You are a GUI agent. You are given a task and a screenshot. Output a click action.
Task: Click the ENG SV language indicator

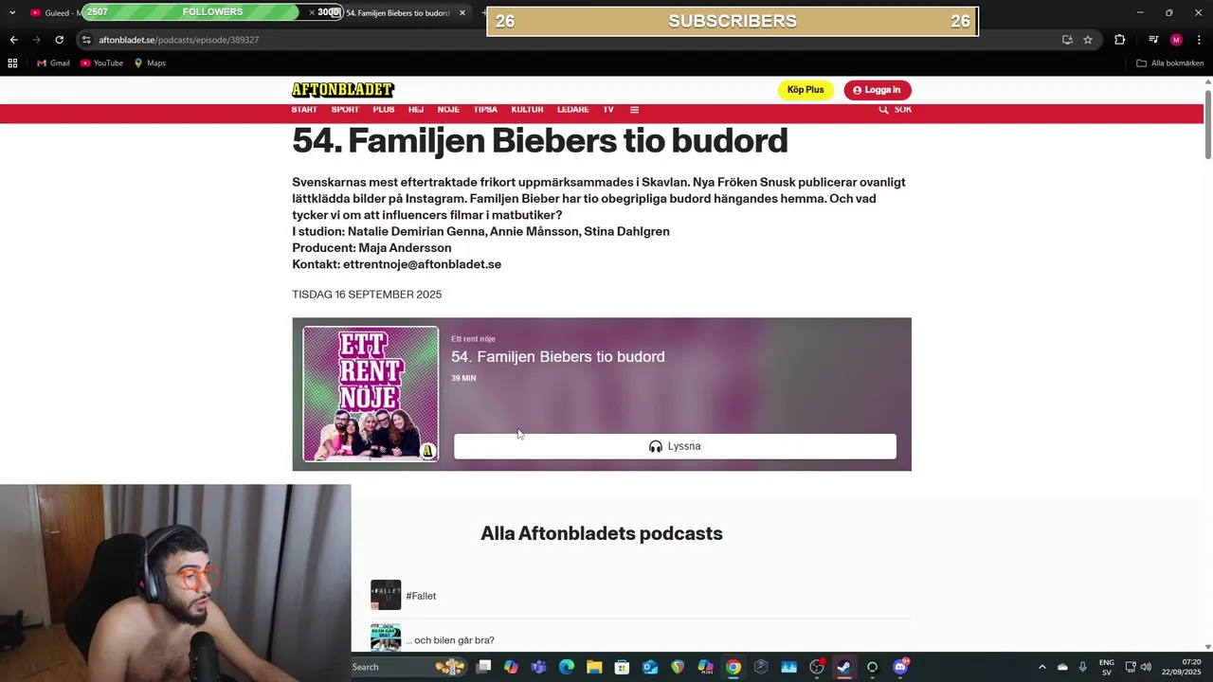click(1107, 667)
